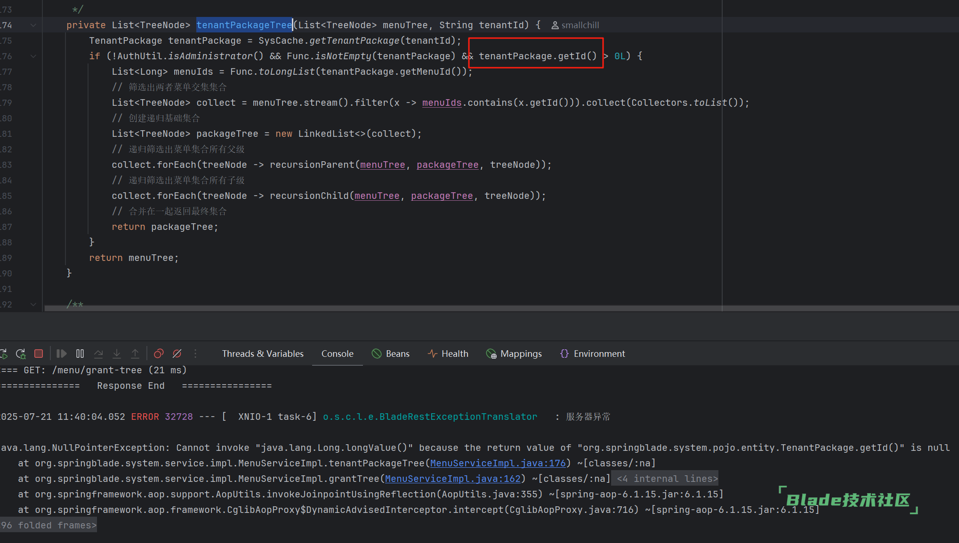959x543 pixels.
Task: Open MenuServiceImpl.java:162 stack trace link
Action: click(452, 479)
